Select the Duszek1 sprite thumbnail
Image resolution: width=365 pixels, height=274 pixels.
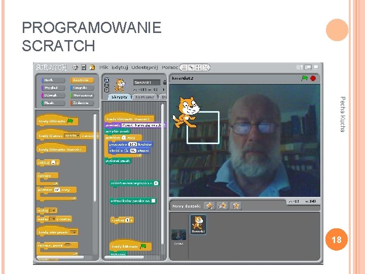198,224
